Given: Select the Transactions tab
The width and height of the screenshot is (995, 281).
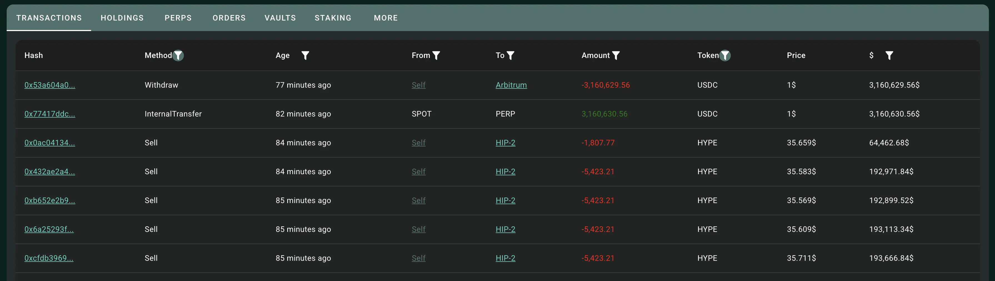Looking at the screenshot, I should 49,18.
